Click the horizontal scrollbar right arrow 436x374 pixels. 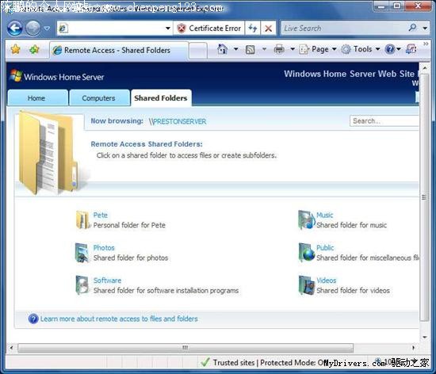pyautogui.click(x=414, y=347)
